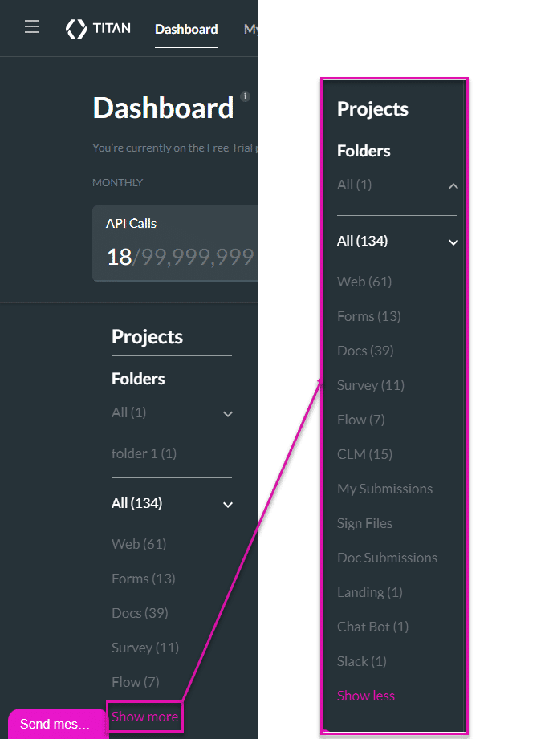Image resolution: width=557 pixels, height=739 pixels.
Task: Click Show less link
Action: tap(366, 696)
